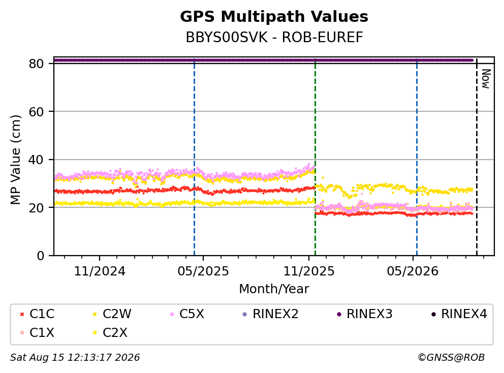The height and width of the screenshot is (373, 504).
Task: Click the black dashed Now line
Action: click(x=477, y=158)
